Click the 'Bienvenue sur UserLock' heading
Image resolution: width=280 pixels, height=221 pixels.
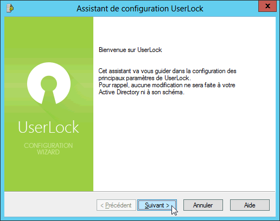(x=130, y=50)
